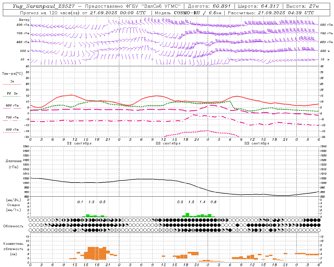Click the forecast start 21.09.2025 00:00 UTC
The width and height of the screenshot is (334, 267).
(x=118, y=13)
